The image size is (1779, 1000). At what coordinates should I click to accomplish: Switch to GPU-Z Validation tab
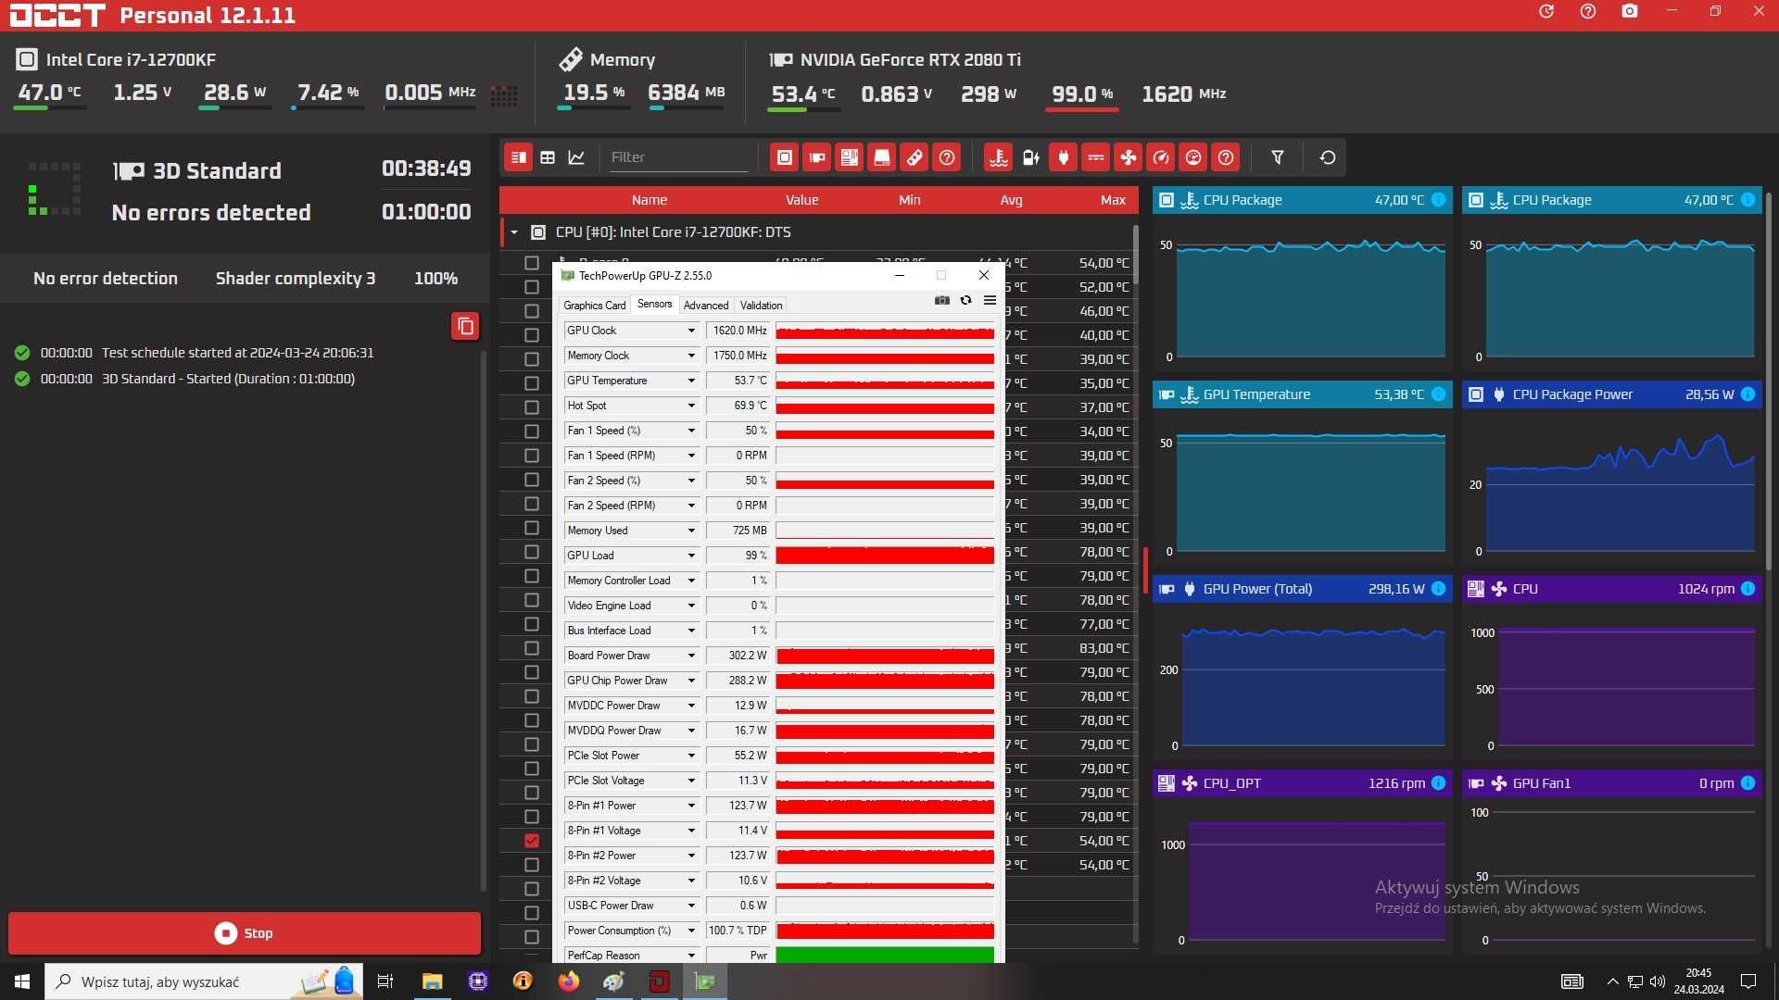tap(761, 306)
